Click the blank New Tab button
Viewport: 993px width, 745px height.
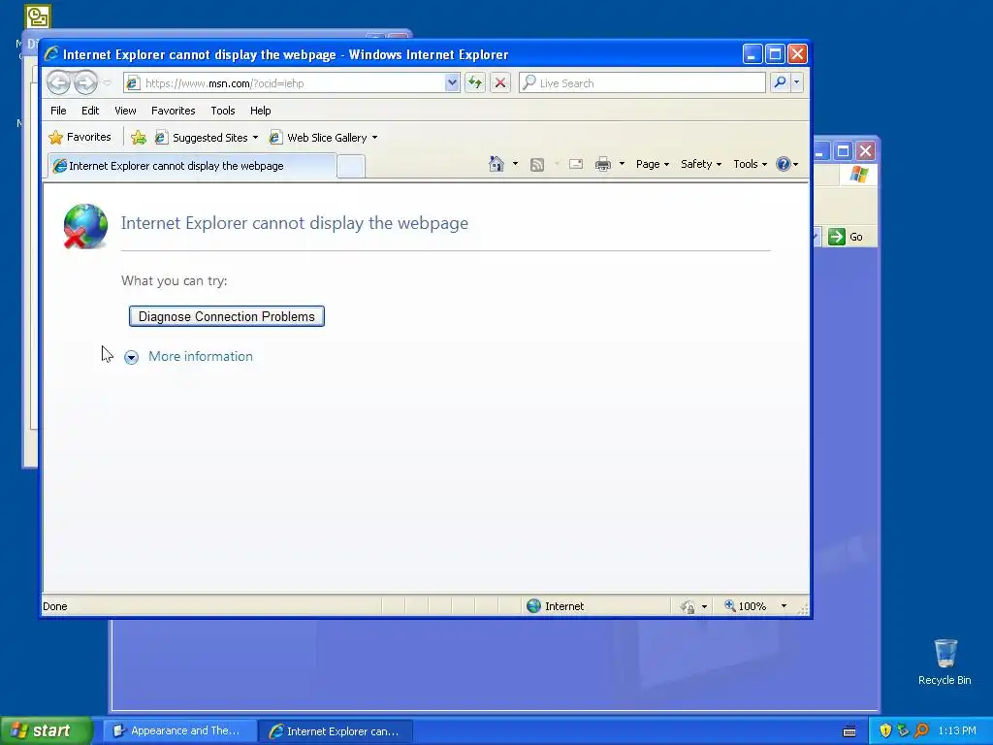pyautogui.click(x=351, y=167)
